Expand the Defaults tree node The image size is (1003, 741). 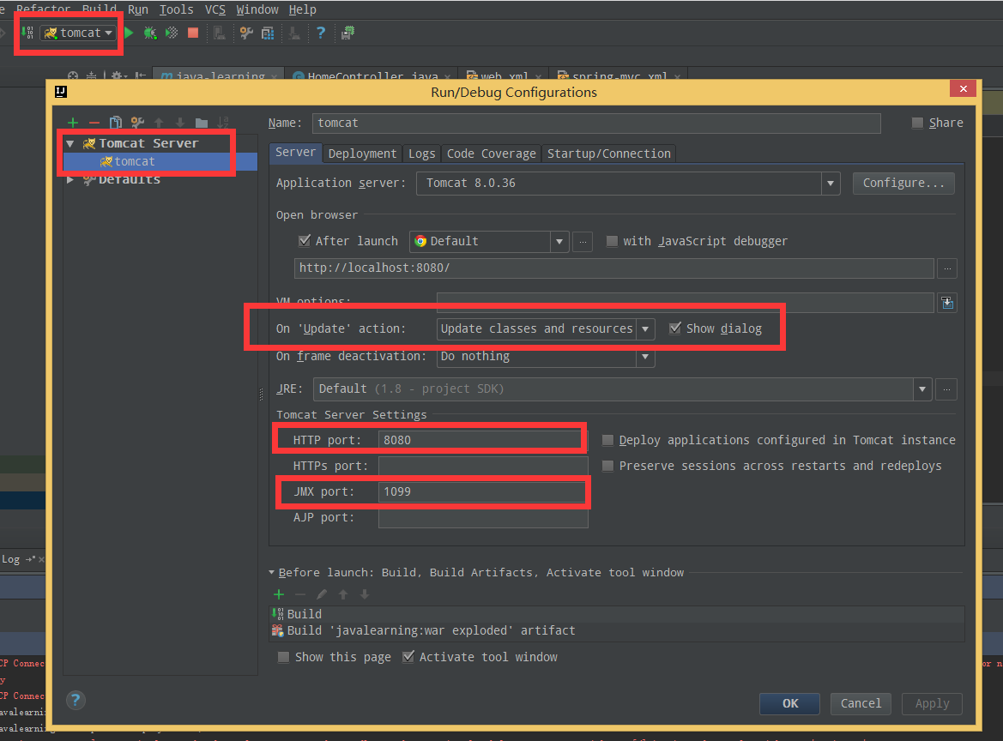point(70,179)
